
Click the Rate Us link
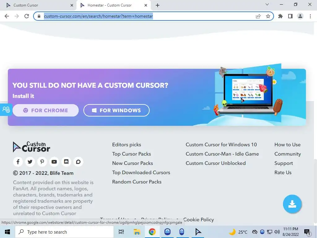point(283,173)
